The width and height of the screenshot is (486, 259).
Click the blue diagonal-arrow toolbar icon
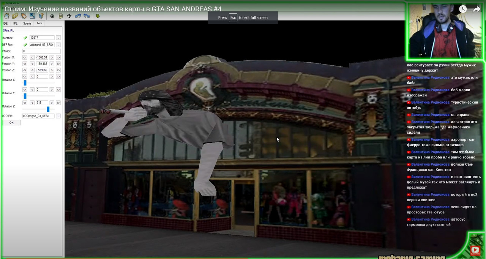32,16
